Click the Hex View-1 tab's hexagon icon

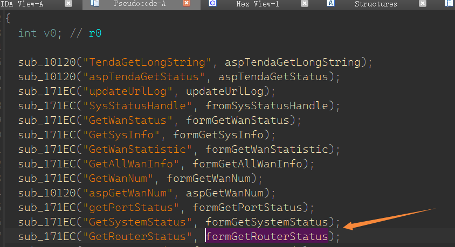click(x=212, y=4)
